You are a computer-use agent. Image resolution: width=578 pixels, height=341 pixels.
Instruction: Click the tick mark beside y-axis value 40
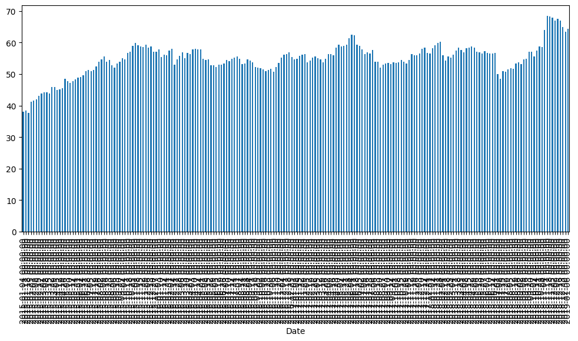click(x=21, y=106)
